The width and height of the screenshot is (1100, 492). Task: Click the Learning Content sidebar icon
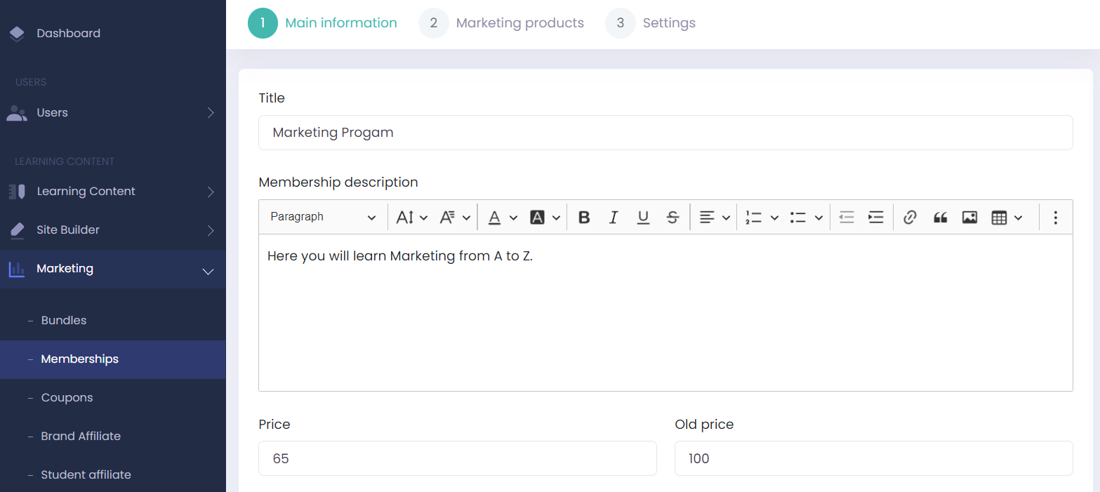pos(17,192)
